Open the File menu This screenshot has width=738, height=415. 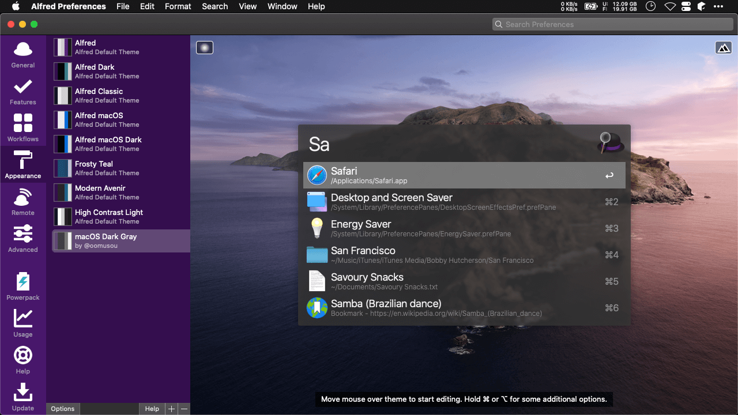coord(123,6)
